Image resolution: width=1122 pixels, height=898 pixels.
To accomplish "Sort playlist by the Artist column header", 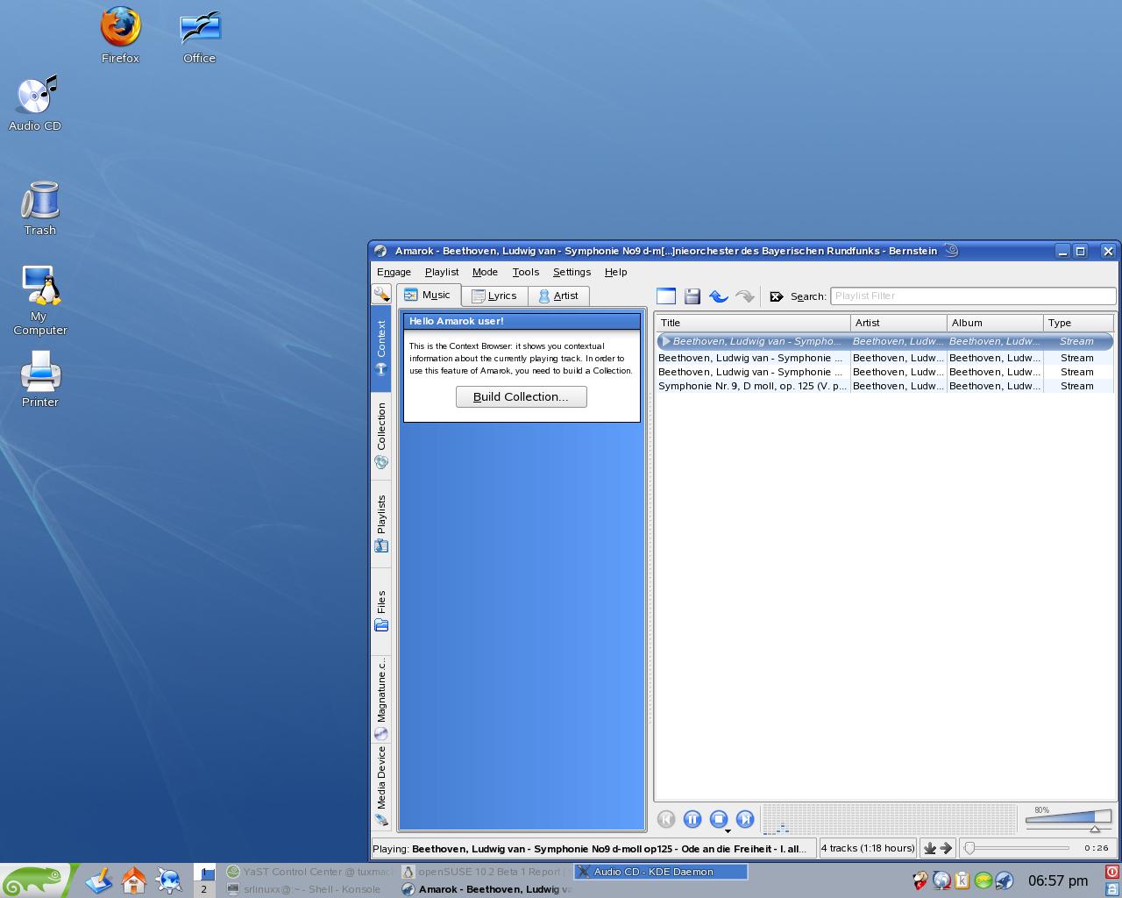I will pos(898,323).
